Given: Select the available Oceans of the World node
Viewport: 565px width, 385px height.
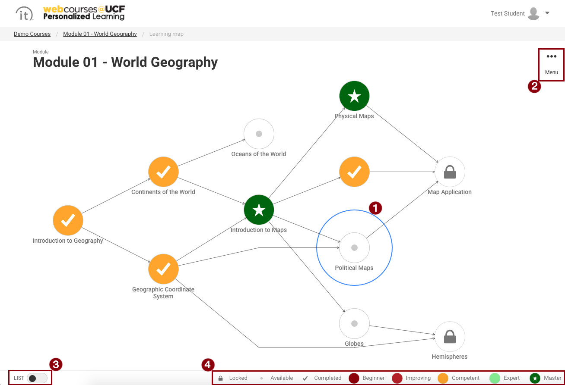Looking at the screenshot, I should tap(259, 134).
